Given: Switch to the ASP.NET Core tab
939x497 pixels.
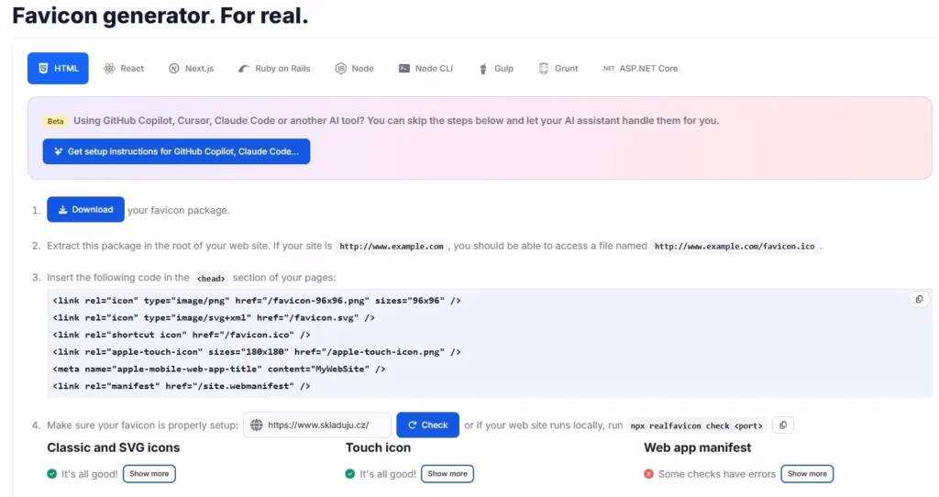Looking at the screenshot, I should tap(640, 69).
